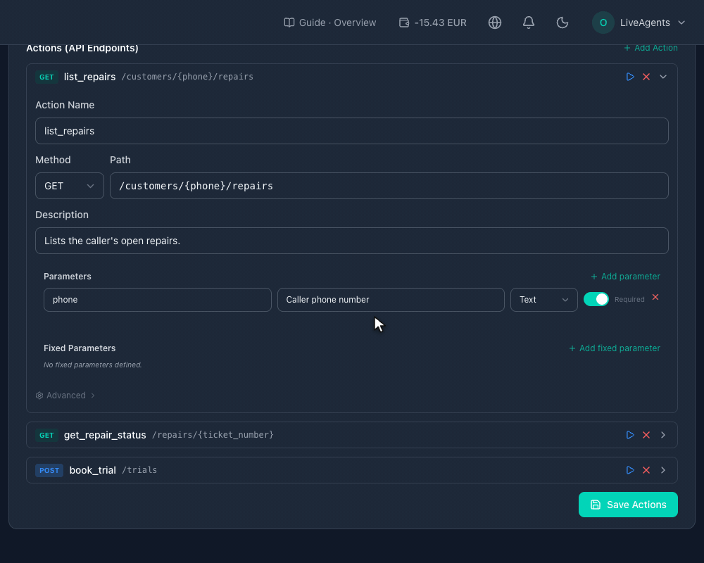Click the book_trial action name
The width and height of the screenshot is (704, 563).
(x=92, y=470)
